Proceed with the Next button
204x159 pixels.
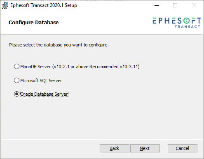[x=145, y=148]
